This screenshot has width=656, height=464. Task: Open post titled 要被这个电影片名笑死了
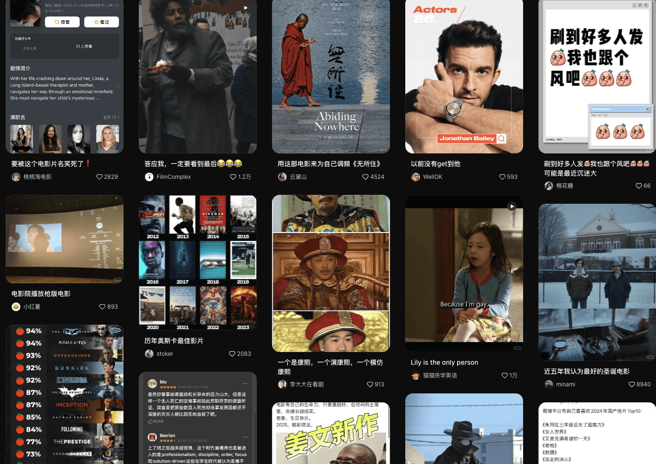coord(51,164)
